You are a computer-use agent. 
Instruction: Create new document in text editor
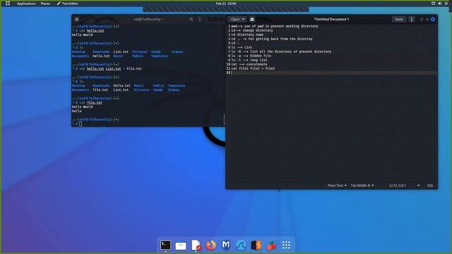pos(252,19)
